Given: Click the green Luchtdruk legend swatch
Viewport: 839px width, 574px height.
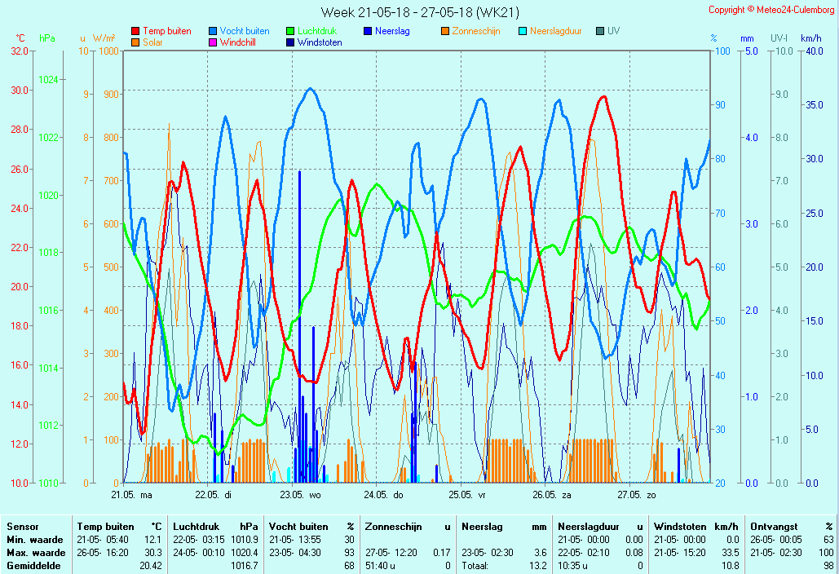Looking at the screenshot, I should click(x=290, y=31).
